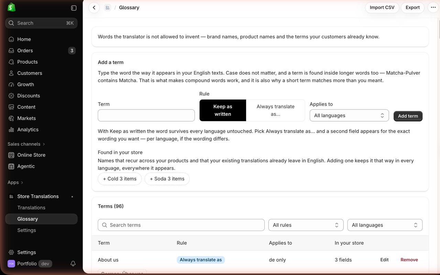Remove the About us term
440x275 pixels.
point(409,260)
